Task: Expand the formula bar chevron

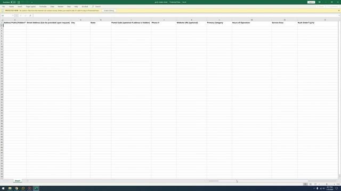Action: click(x=339, y=15)
